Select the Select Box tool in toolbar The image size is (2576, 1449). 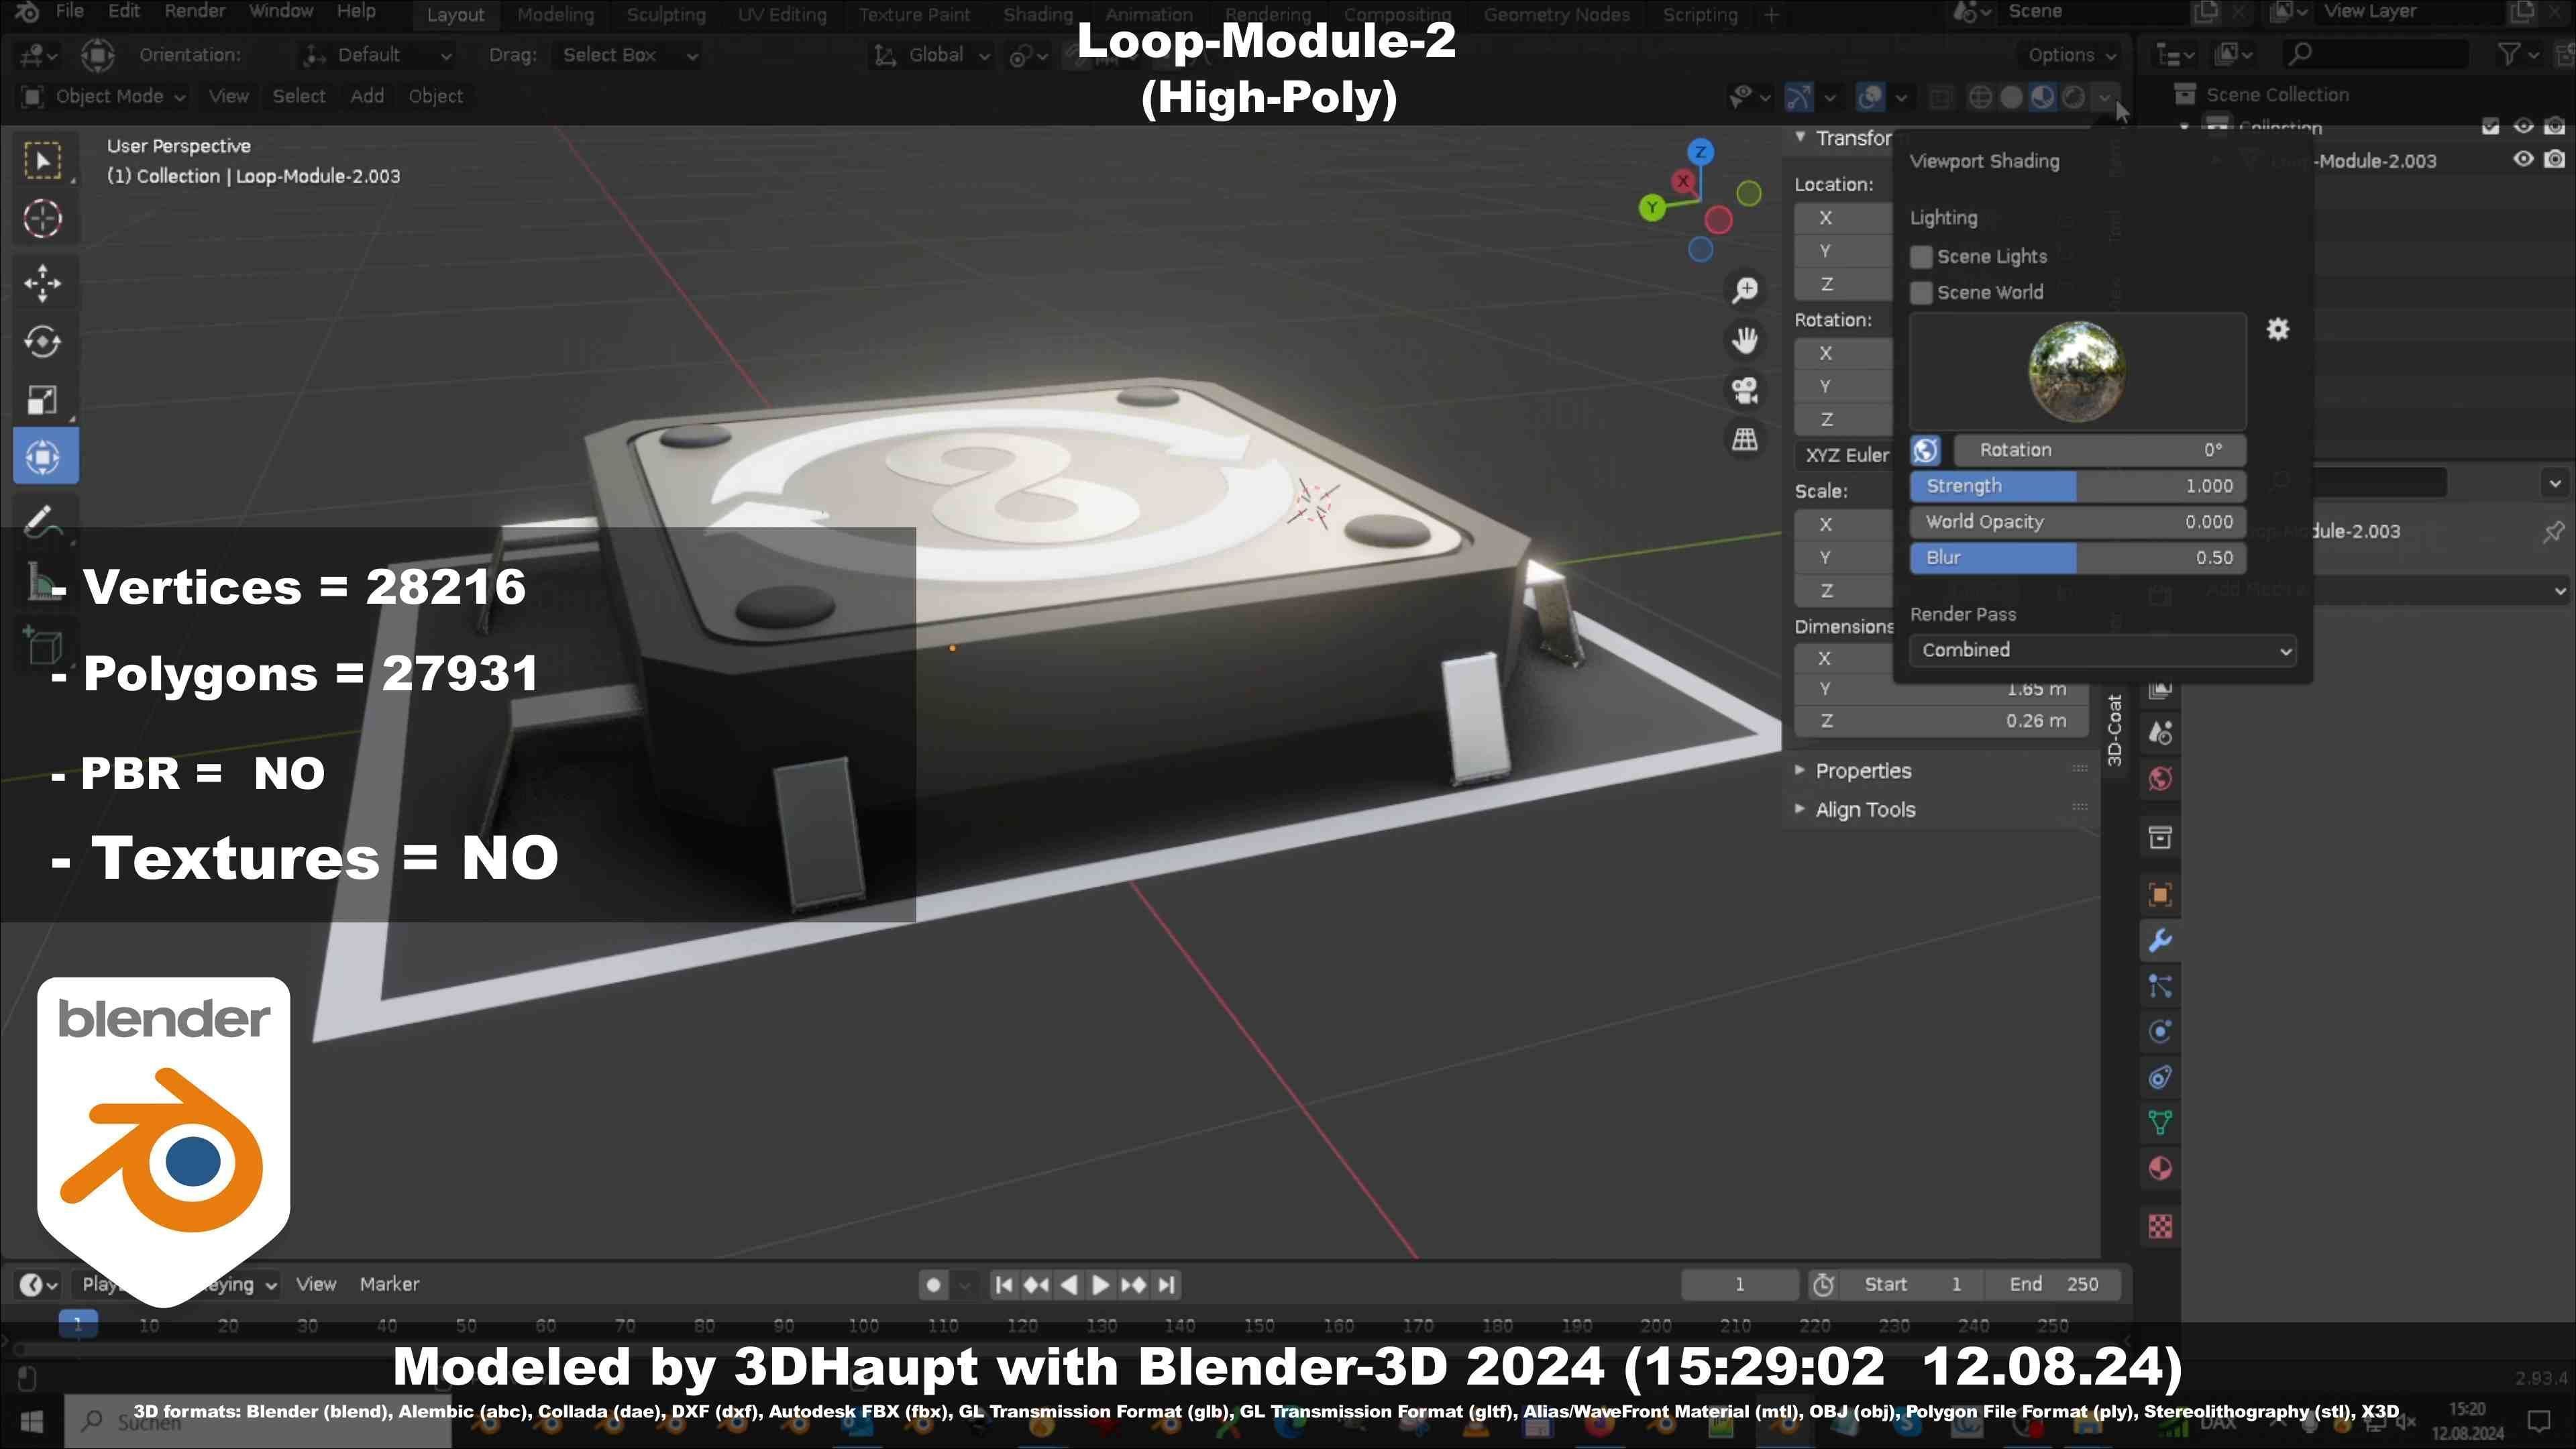pos(43,160)
